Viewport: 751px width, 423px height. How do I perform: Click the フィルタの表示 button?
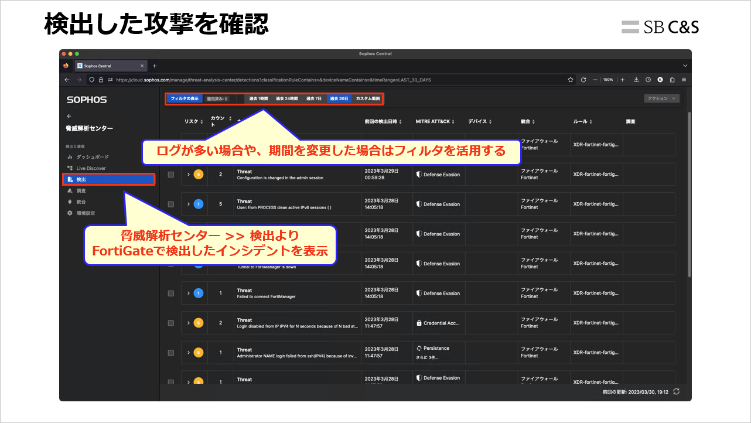coord(185,98)
